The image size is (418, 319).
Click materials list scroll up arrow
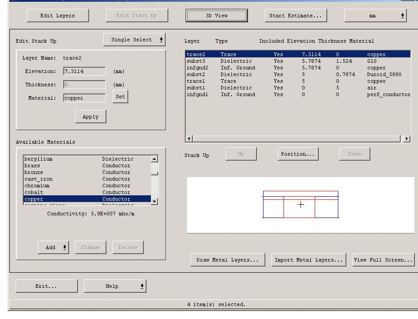point(154,159)
